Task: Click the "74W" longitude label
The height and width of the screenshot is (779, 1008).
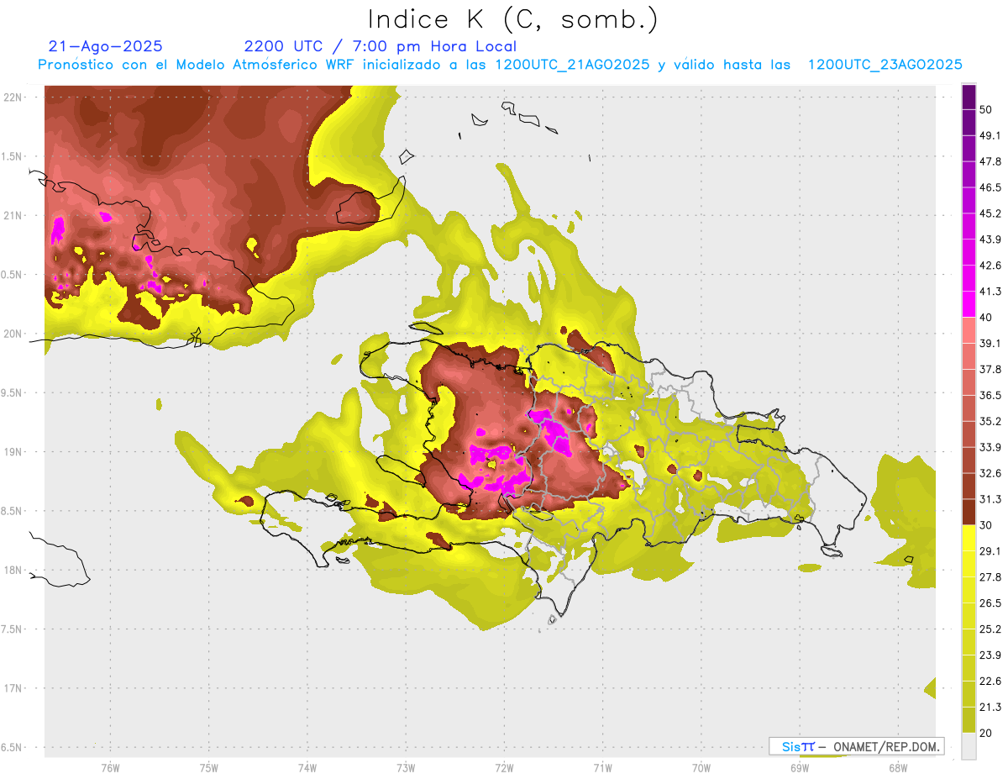Action: tap(307, 768)
